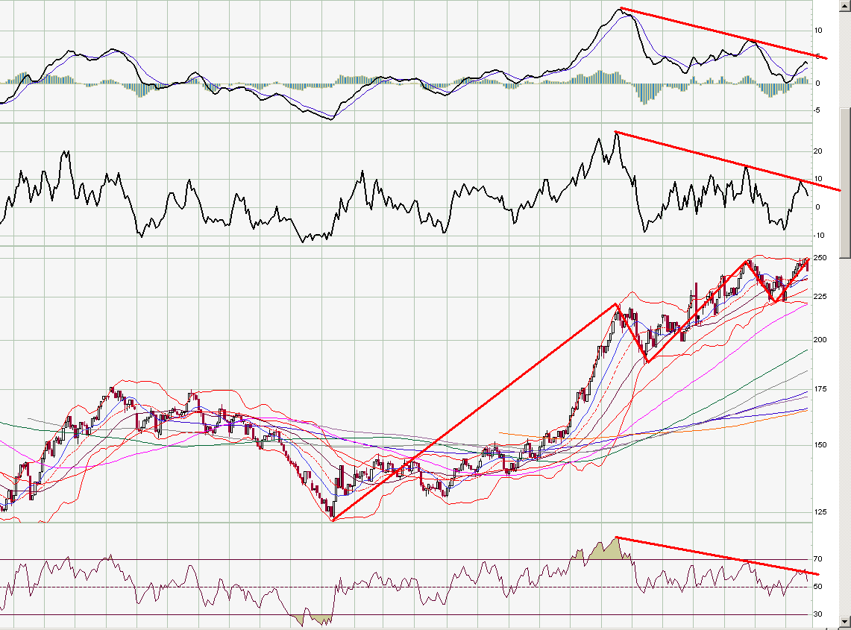
Task: Click the 225 price axis label
Action: (x=820, y=296)
